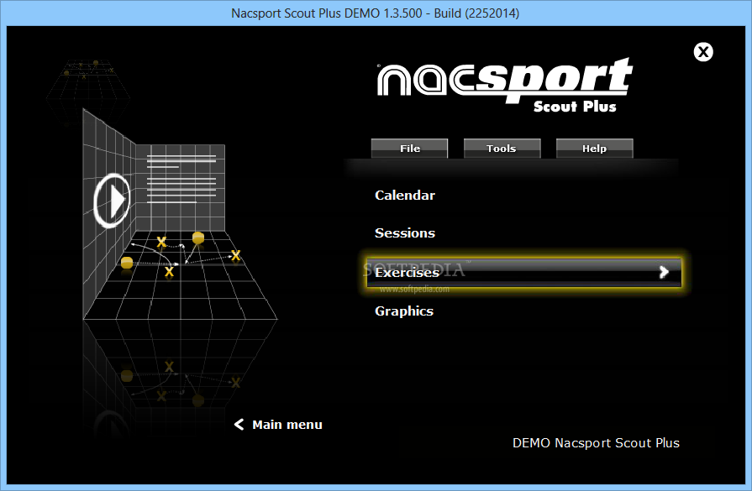Click the circular play icon on the wall
Screen dimensions: 752x491
[112, 201]
